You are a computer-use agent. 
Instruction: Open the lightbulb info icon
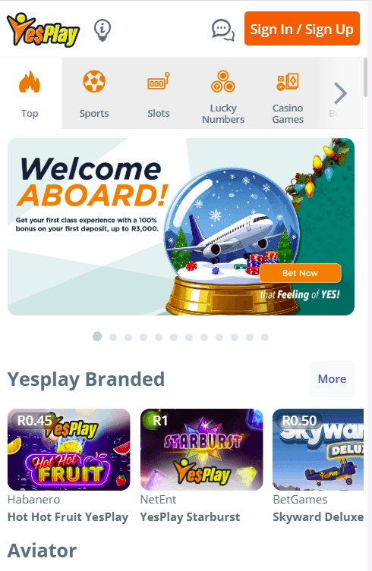pos(102,30)
